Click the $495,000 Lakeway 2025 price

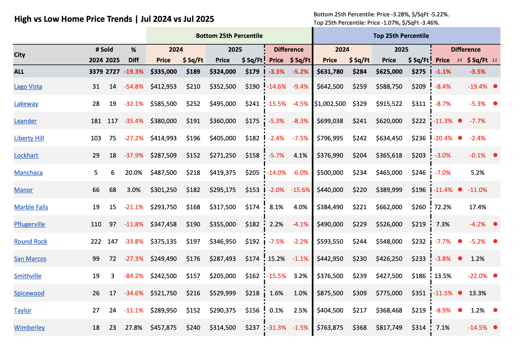[x=223, y=104]
